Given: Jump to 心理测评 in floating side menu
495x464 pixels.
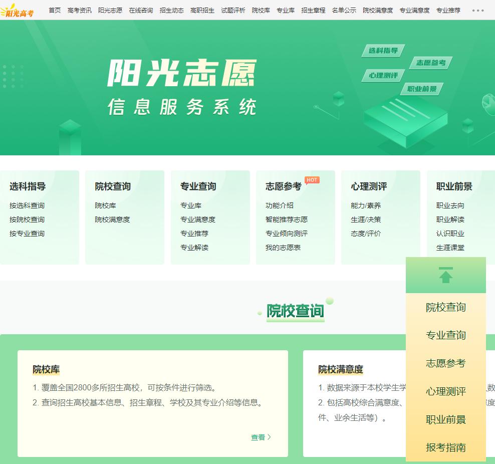Looking at the screenshot, I should (446, 391).
